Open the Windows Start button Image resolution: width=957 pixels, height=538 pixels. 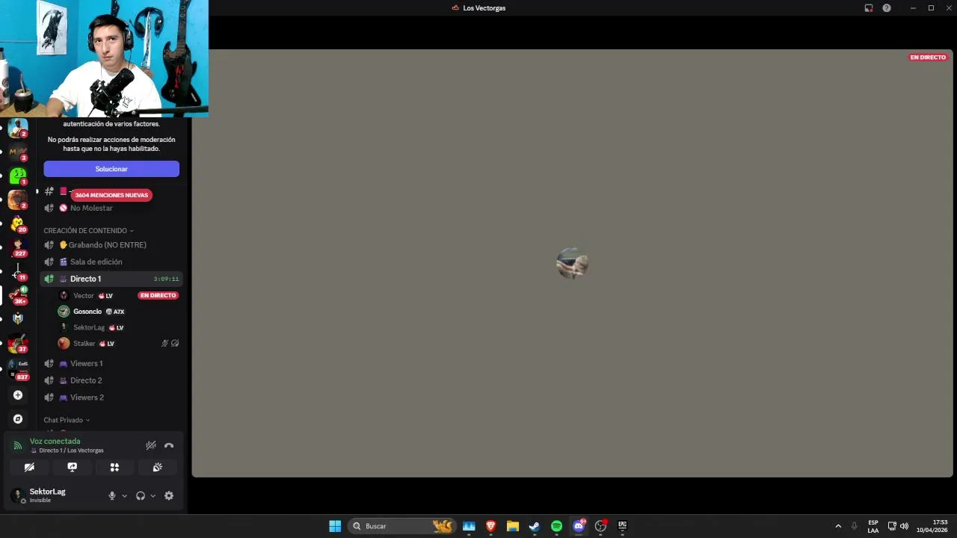335,526
